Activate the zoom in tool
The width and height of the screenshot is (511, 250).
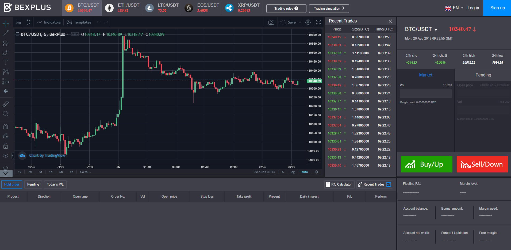[6, 113]
